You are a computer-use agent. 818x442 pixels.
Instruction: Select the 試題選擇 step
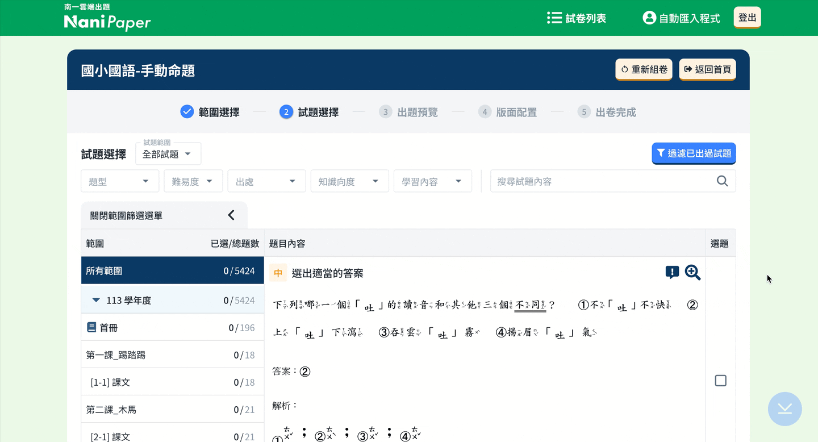pos(309,112)
